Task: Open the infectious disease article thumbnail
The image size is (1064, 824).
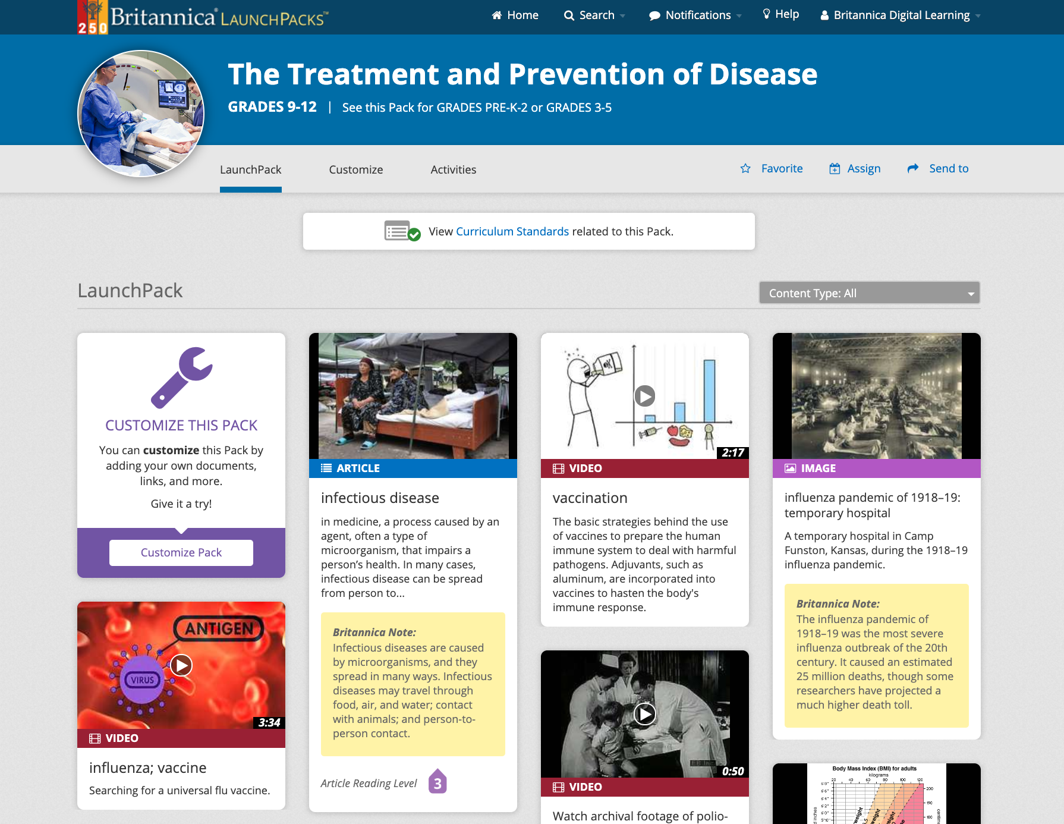Action: coord(413,396)
